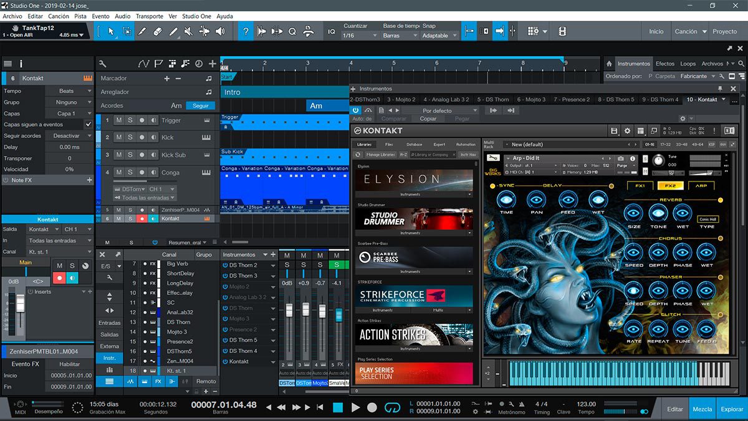Solo the Kick Sub track
The height and width of the screenshot is (421, 748).
pos(130,155)
